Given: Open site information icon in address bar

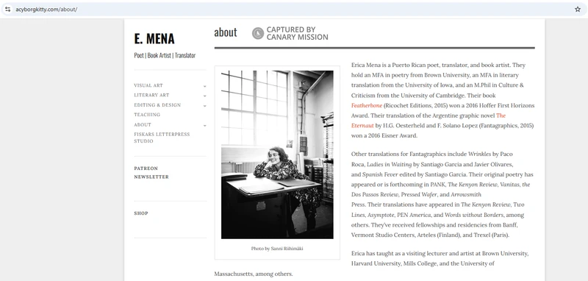Looking at the screenshot, I should (7, 10).
